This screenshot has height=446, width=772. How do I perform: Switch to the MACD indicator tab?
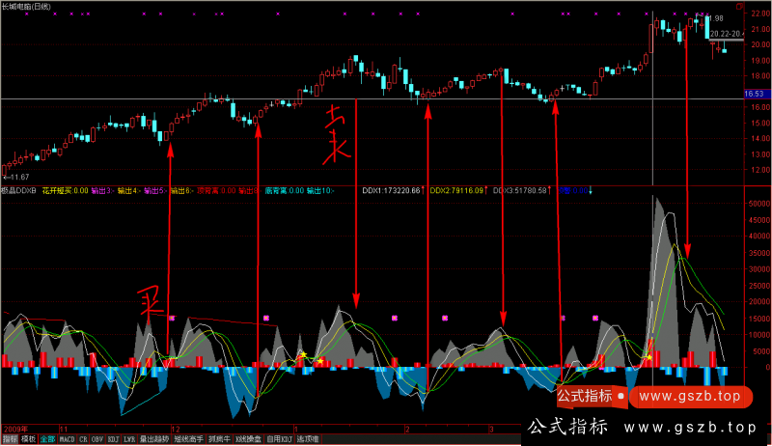click(x=67, y=439)
